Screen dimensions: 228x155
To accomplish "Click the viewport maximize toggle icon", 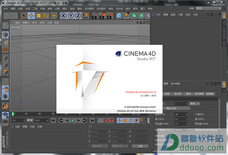I will (148, 22).
